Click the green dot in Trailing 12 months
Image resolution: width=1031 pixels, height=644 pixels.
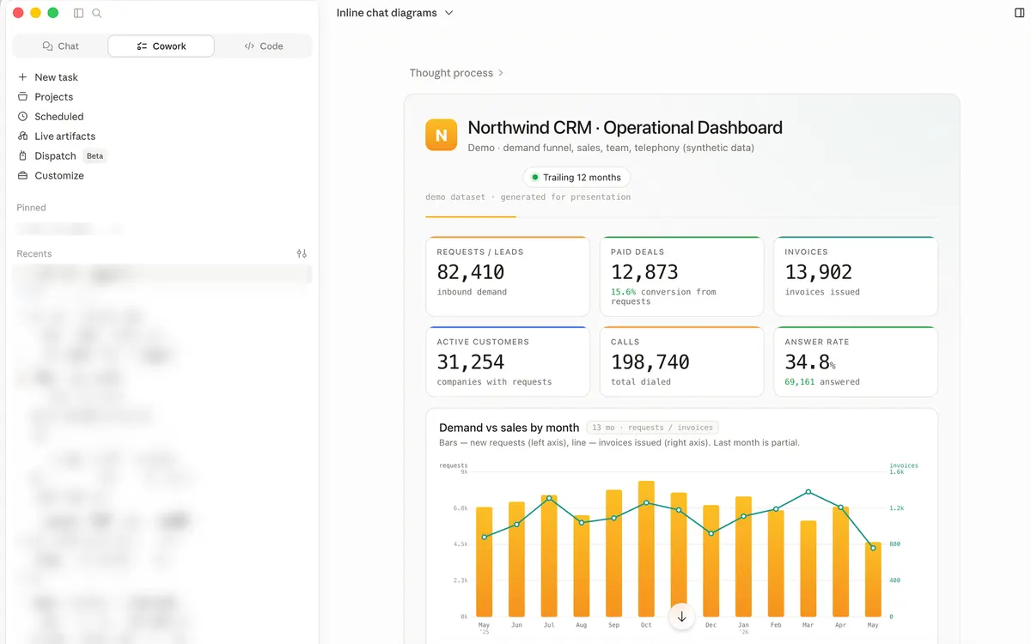534,178
